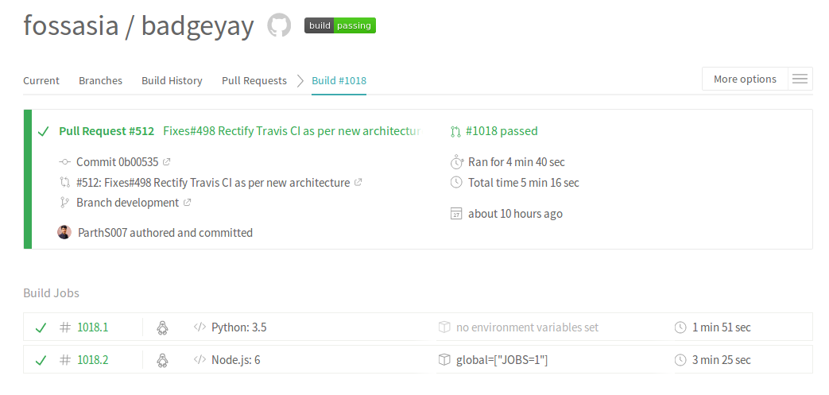
Task: Click the GitHub octocat icon
Action: [279, 25]
